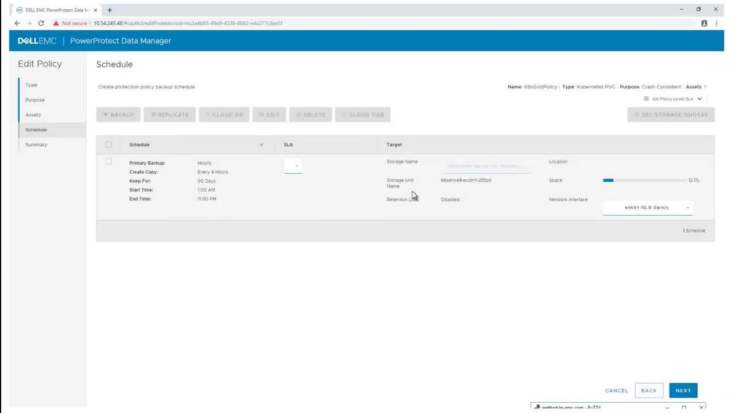Click the '1 Schedule' count footer
This screenshot has height=413, width=735.
[694, 231]
